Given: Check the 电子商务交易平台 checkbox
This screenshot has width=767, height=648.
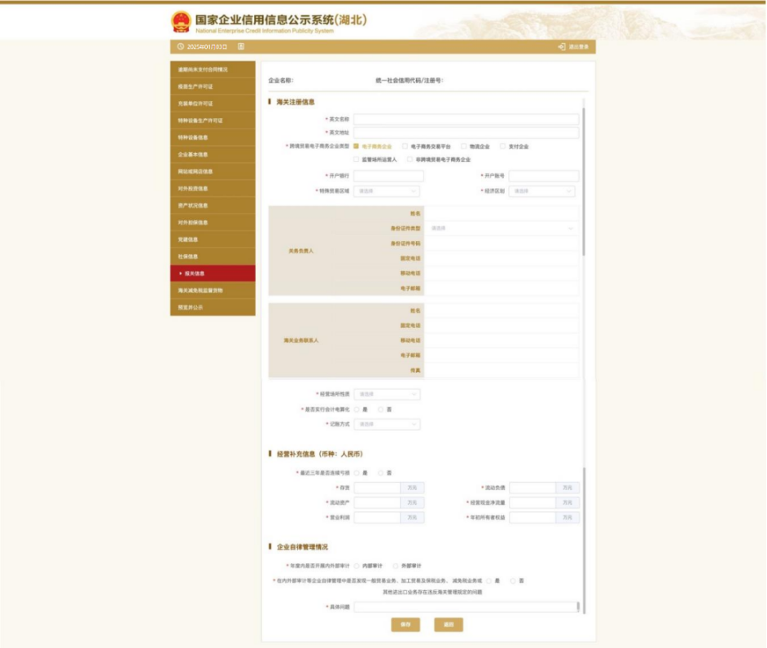Looking at the screenshot, I should click(405, 147).
